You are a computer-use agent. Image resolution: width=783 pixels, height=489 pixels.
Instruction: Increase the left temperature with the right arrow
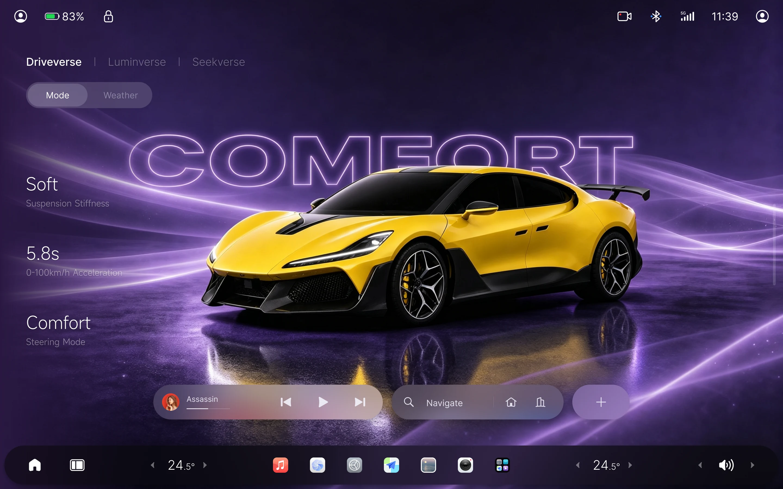tap(205, 465)
